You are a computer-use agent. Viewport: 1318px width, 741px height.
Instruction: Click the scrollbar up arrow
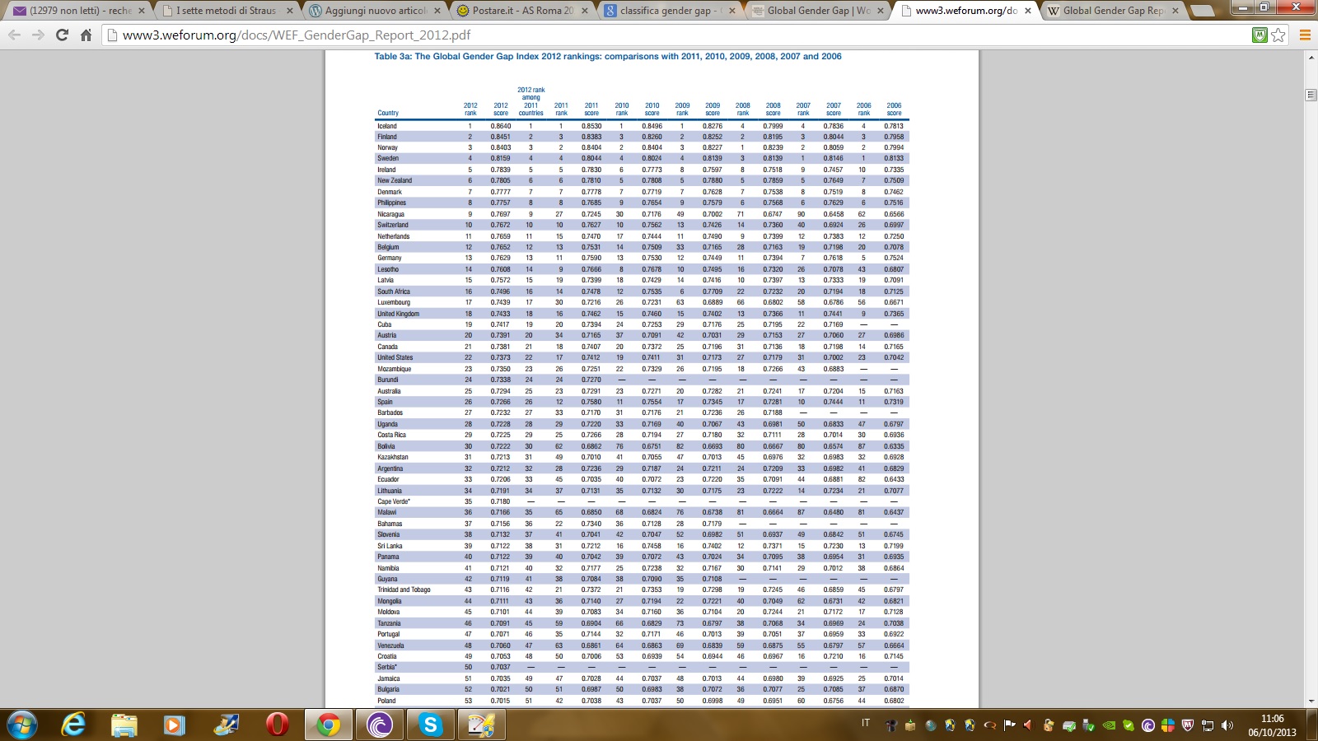click(x=1311, y=58)
